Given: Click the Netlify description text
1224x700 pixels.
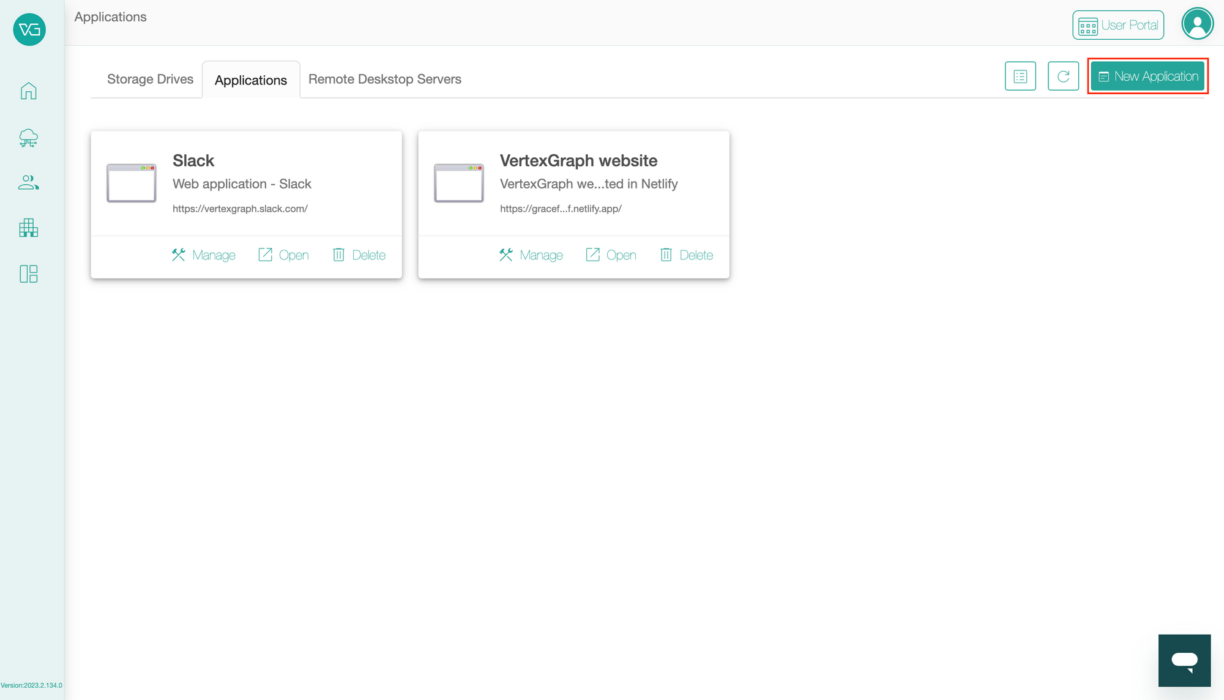Looking at the screenshot, I should click(x=589, y=184).
